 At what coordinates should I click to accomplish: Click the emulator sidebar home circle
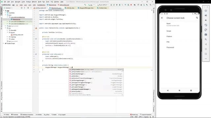[x=206, y=49]
